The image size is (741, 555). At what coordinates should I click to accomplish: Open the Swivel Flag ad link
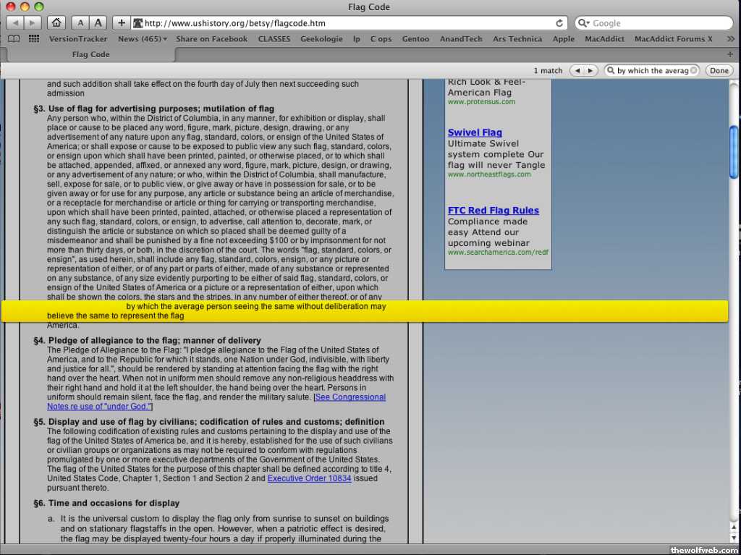474,132
